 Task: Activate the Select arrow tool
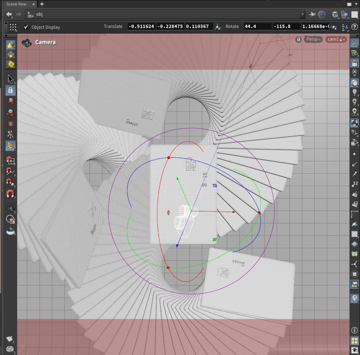pos(10,79)
